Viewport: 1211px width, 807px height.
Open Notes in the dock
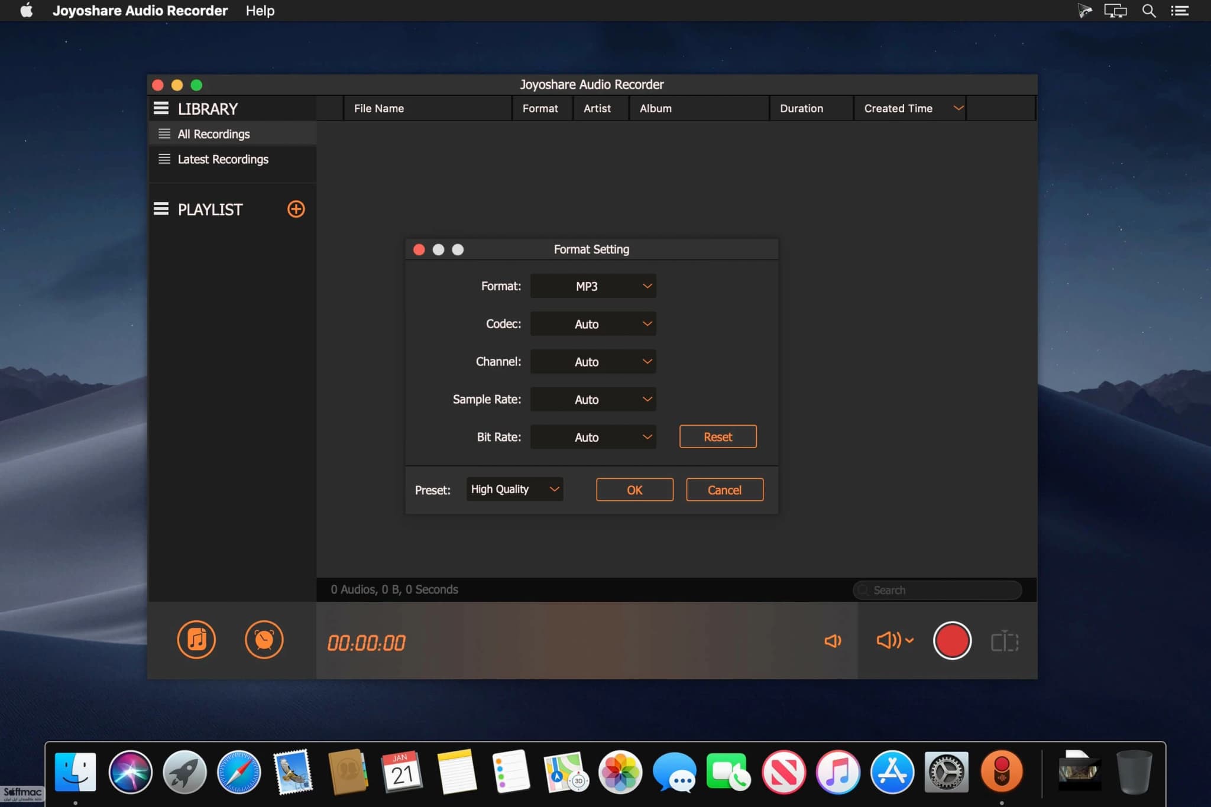pyautogui.click(x=456, y=772)
